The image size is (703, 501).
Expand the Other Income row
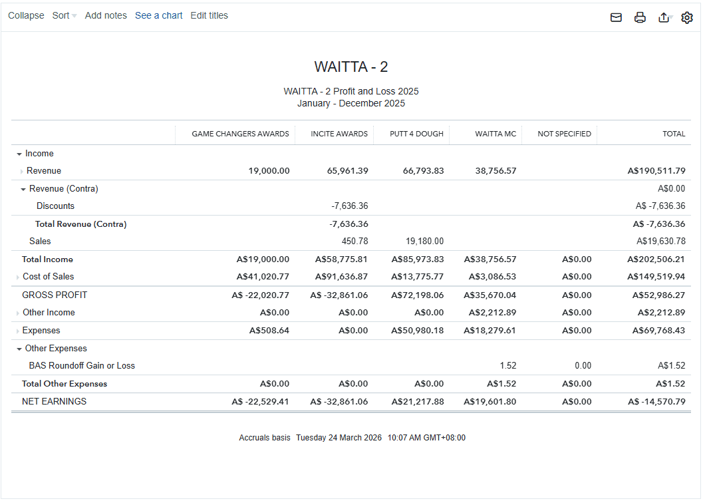pyautogui.click(x=18, y=313)
